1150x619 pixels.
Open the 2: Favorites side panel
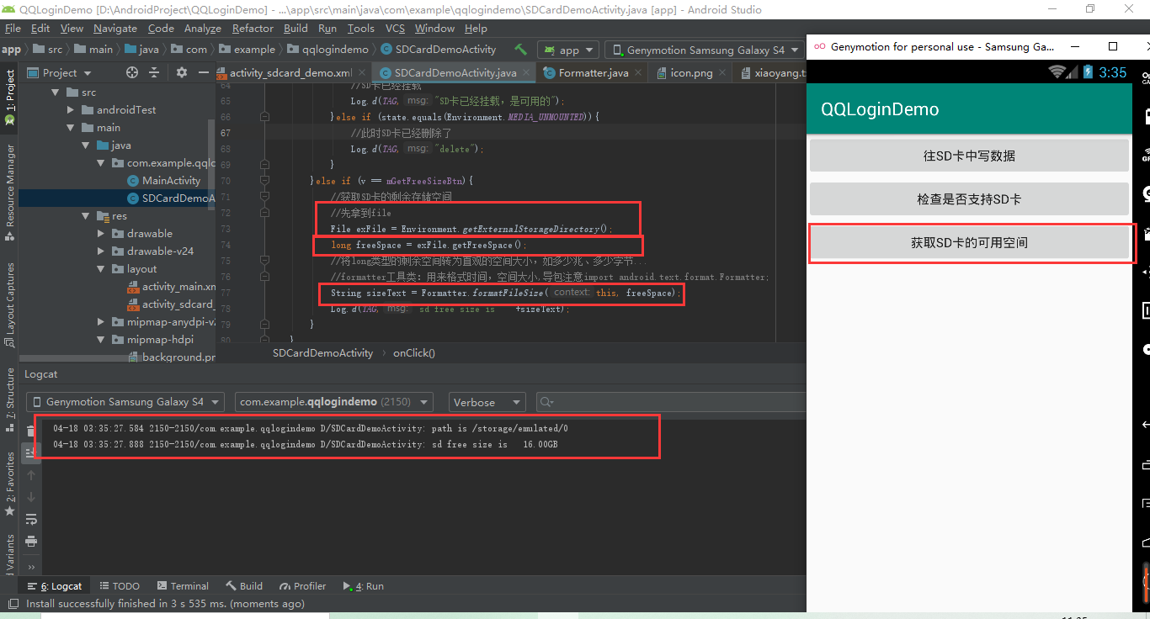(9, 484)
